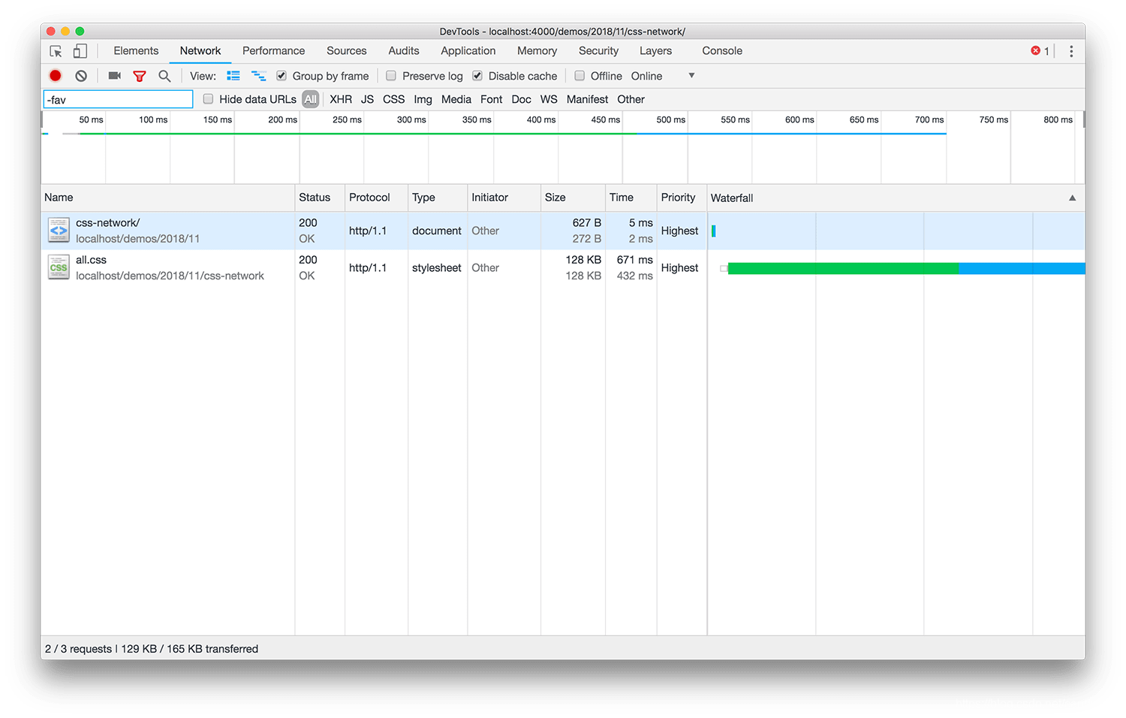Toggle the Group by frame checkbox
Viewport: 1126px width, 718px height.
[281, 76]
